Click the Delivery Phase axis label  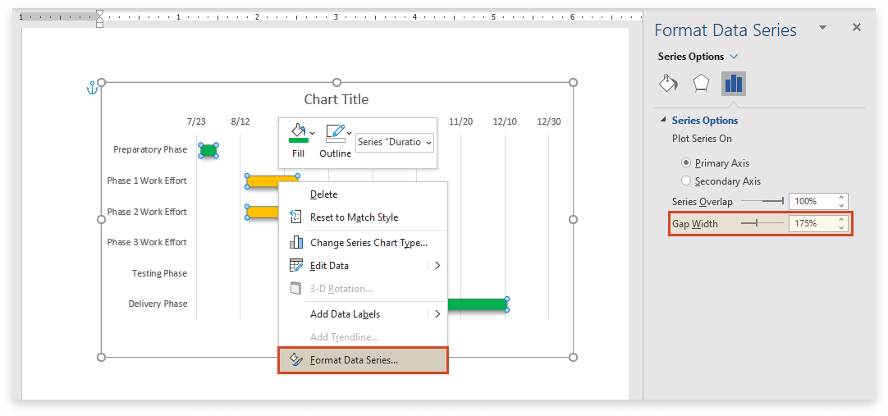(158, 304)
